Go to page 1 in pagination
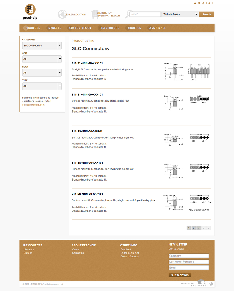Screen dimensions: 234x291 189,228
